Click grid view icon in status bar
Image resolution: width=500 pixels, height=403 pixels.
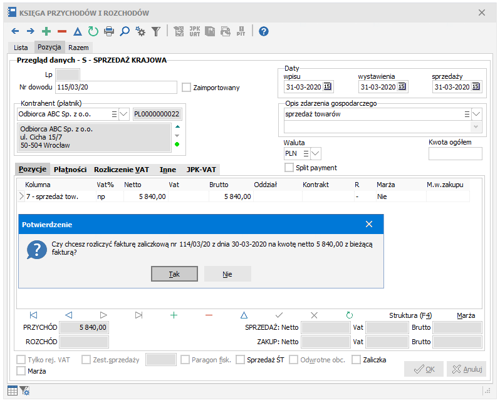[x=13, y=390]
